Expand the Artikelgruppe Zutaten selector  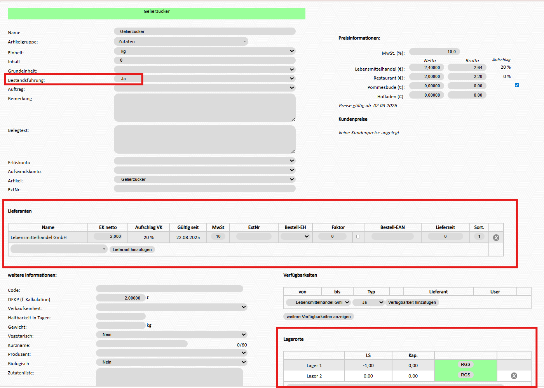(x=181, y=42)
